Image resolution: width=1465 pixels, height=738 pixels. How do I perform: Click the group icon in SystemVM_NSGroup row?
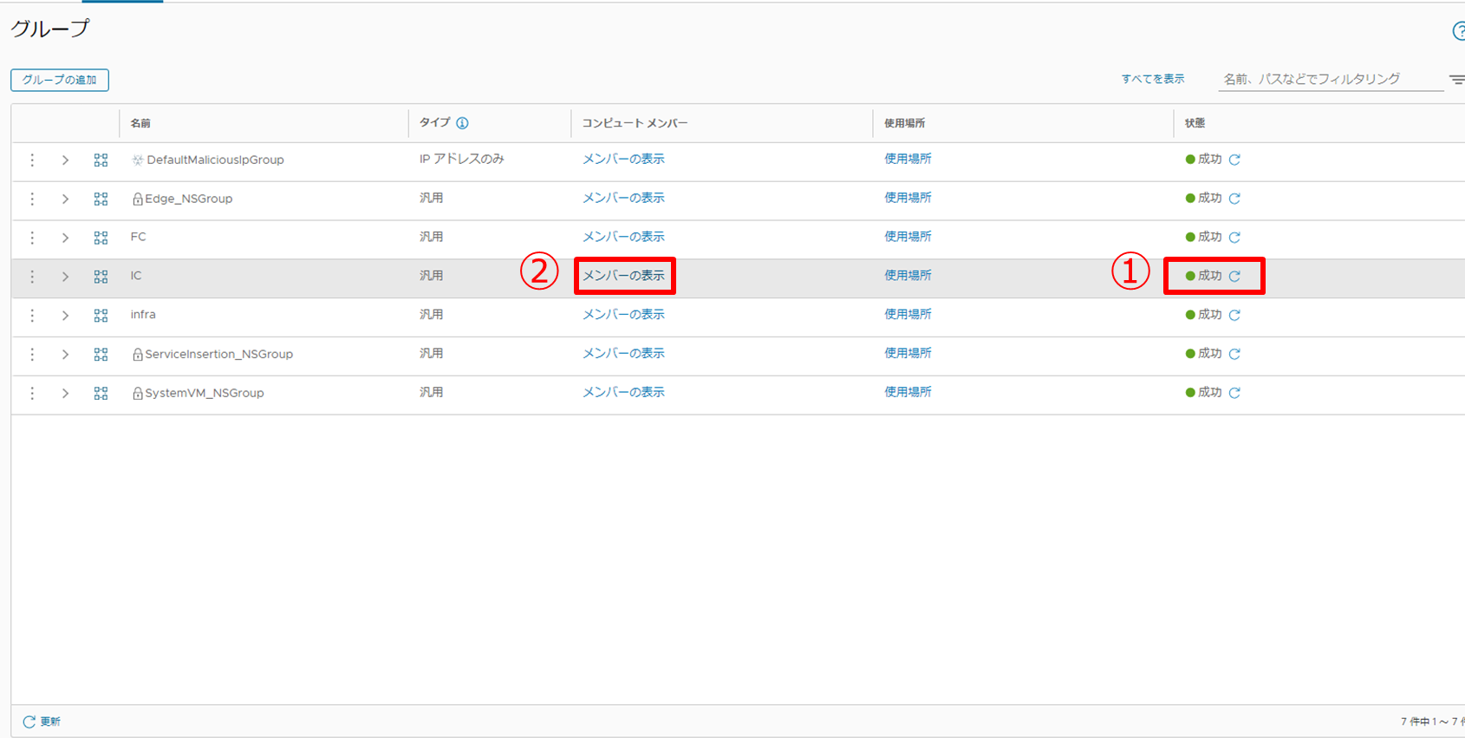pos(101,394)
